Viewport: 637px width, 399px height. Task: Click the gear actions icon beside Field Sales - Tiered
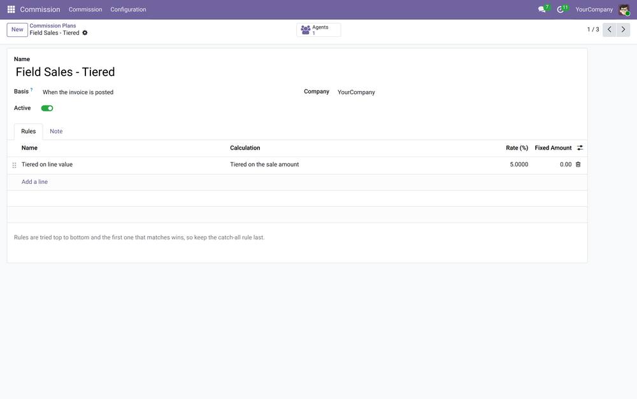pyautogui.click(x=85, y=33)
